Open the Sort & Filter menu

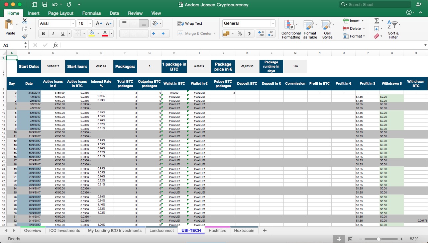pos(393,29)
